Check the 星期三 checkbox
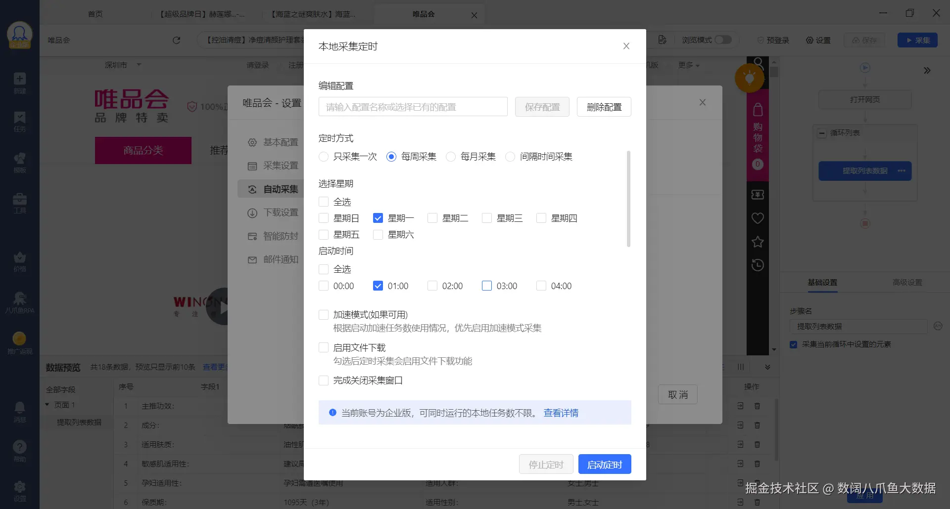This screenshot has width=950, height=509. point(487,218)
